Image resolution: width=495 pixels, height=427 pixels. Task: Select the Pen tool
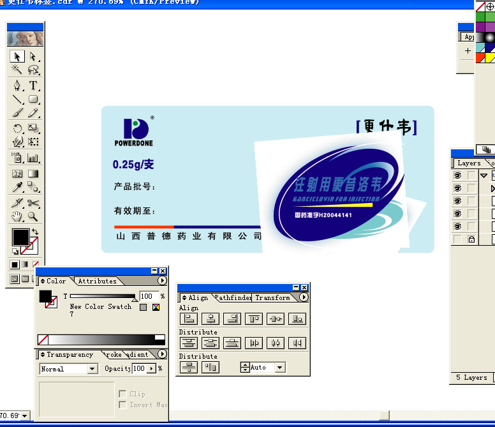(17, 86)
